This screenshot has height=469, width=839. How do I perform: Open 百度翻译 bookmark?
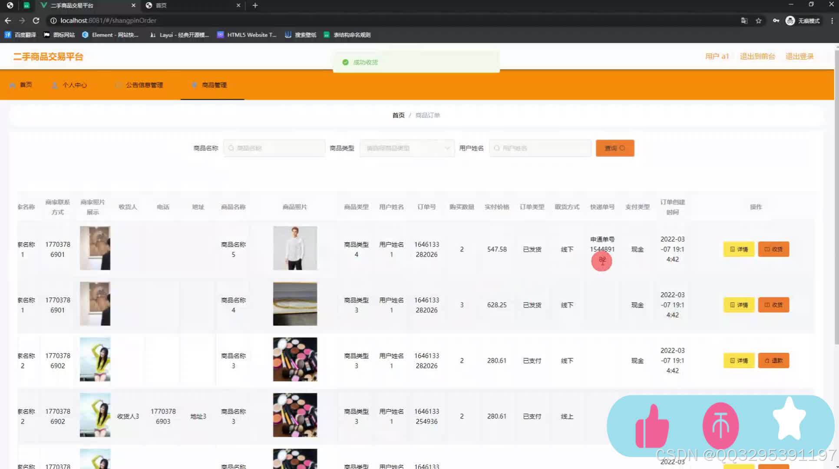(x=20, y=35)
